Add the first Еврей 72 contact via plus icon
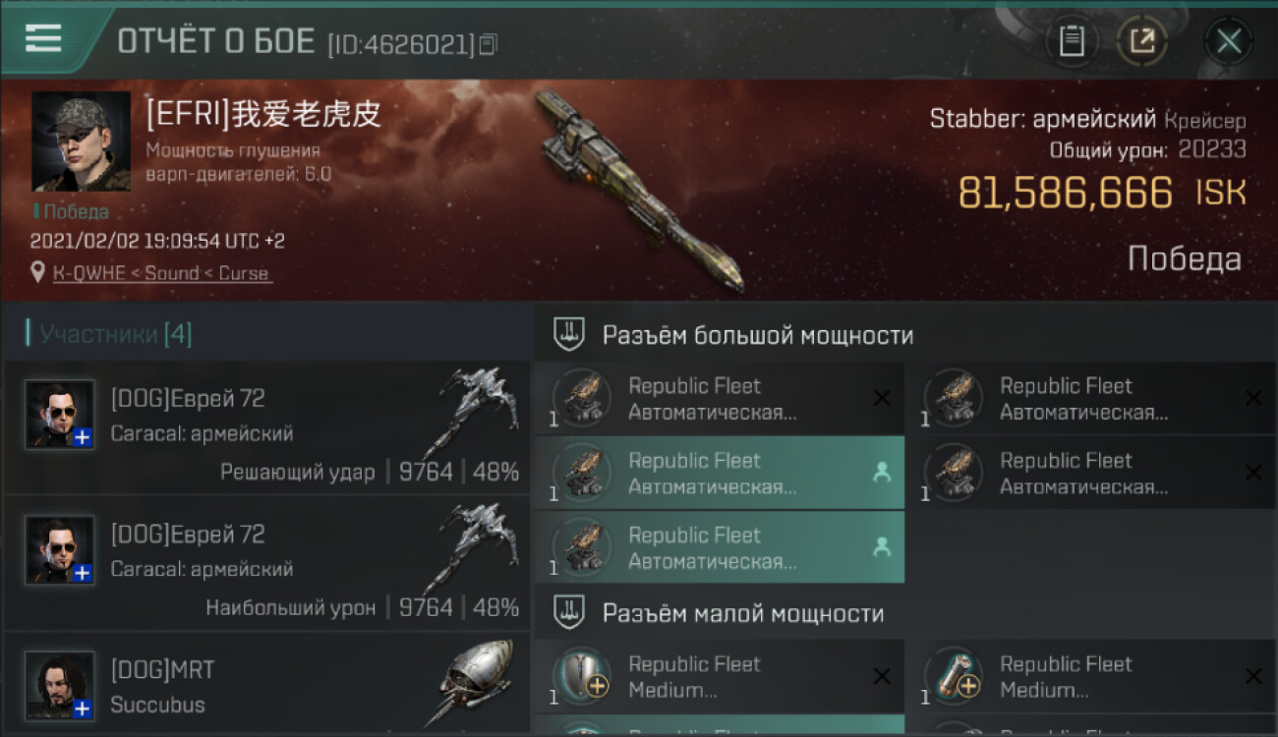The image size is (1278, 737). tap(83, 437)
